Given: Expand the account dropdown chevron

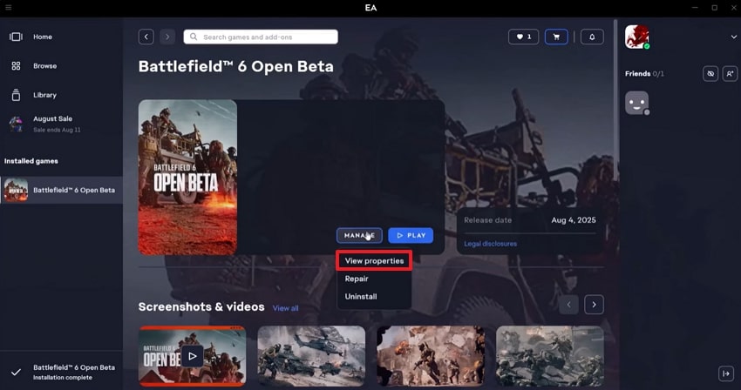Looking at the screenshot, I should click(x=733, y=37).
